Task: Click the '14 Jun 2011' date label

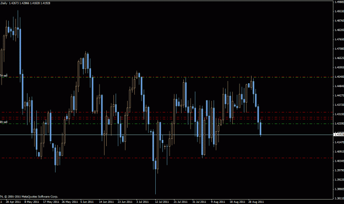Action: pos(106,202)
